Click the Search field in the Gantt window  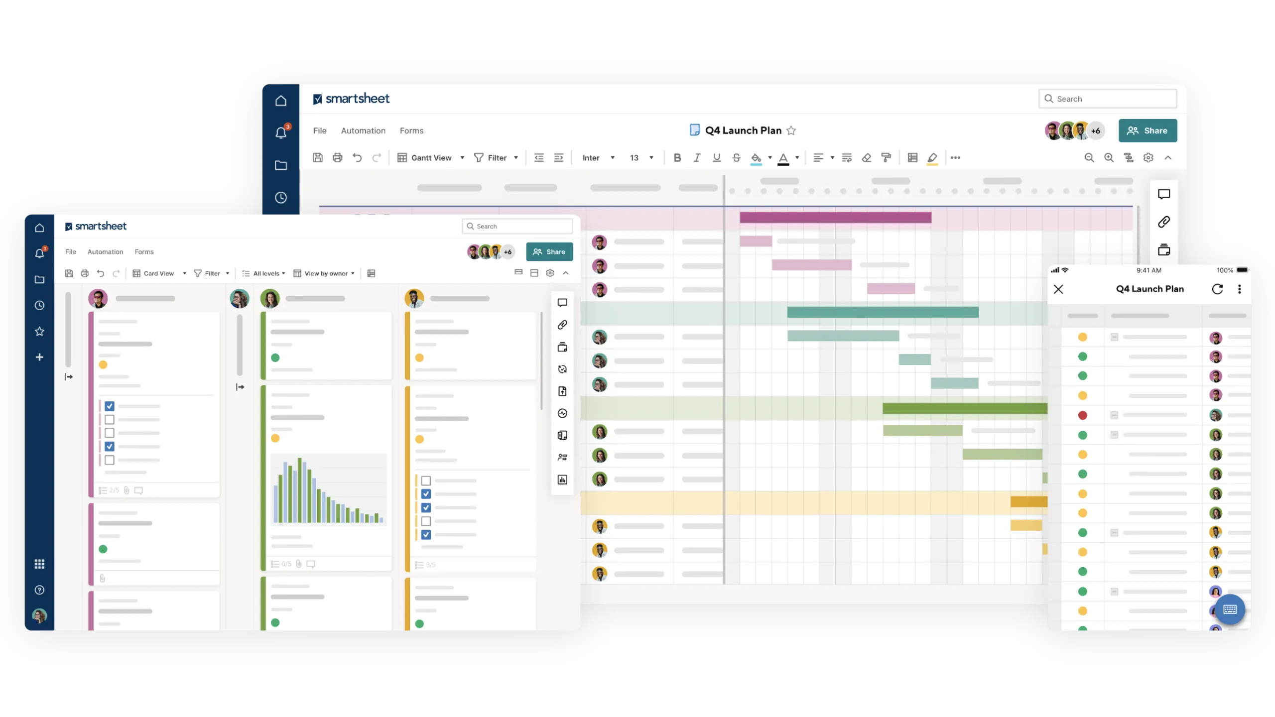point(1108,99)
